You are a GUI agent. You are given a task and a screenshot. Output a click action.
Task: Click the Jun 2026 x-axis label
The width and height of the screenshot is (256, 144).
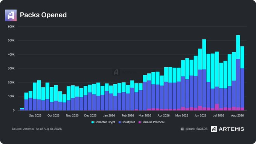(x=201, y=115)
